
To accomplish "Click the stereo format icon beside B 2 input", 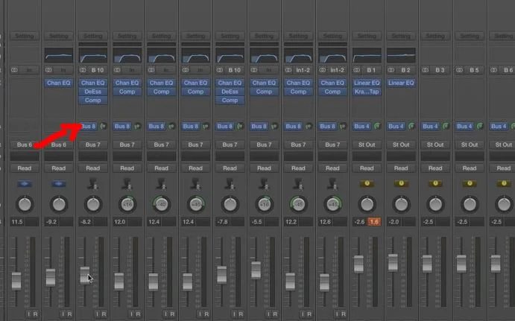I will pos(391,70).
